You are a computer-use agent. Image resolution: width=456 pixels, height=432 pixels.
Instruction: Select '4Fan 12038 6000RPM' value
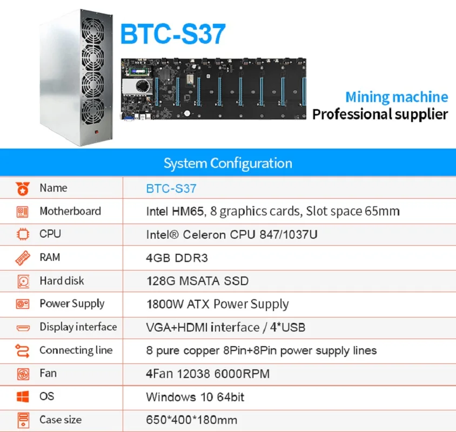[208, 374]
